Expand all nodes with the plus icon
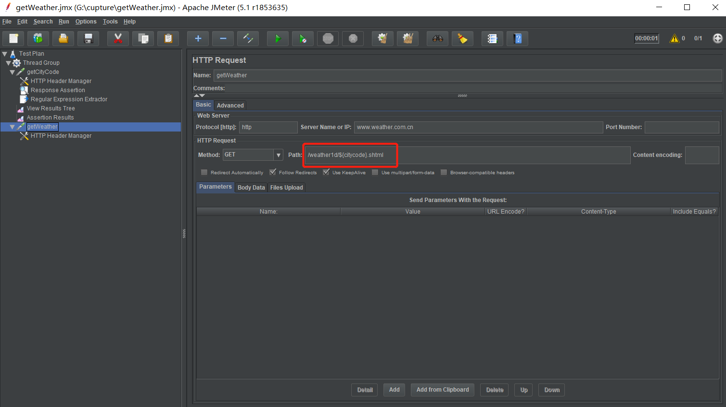 point(198,38)
